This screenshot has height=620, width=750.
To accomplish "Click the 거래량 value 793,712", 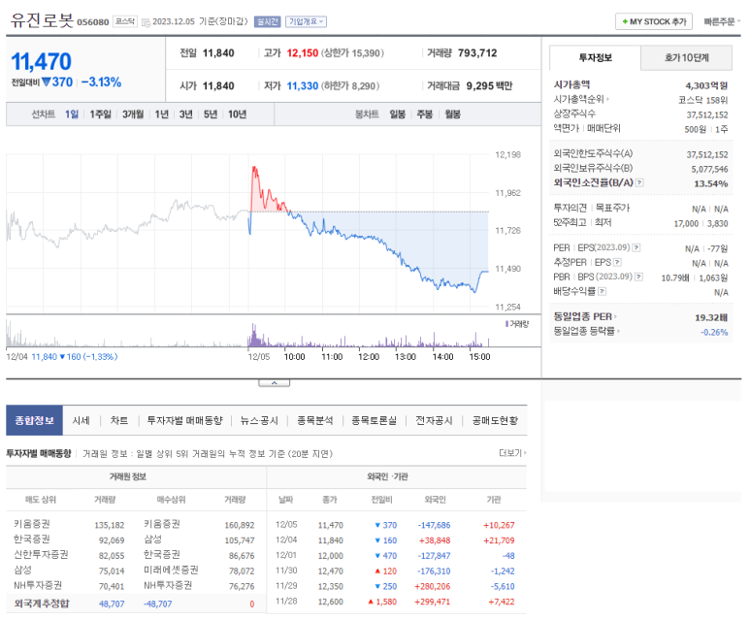I will pos(477,53).
